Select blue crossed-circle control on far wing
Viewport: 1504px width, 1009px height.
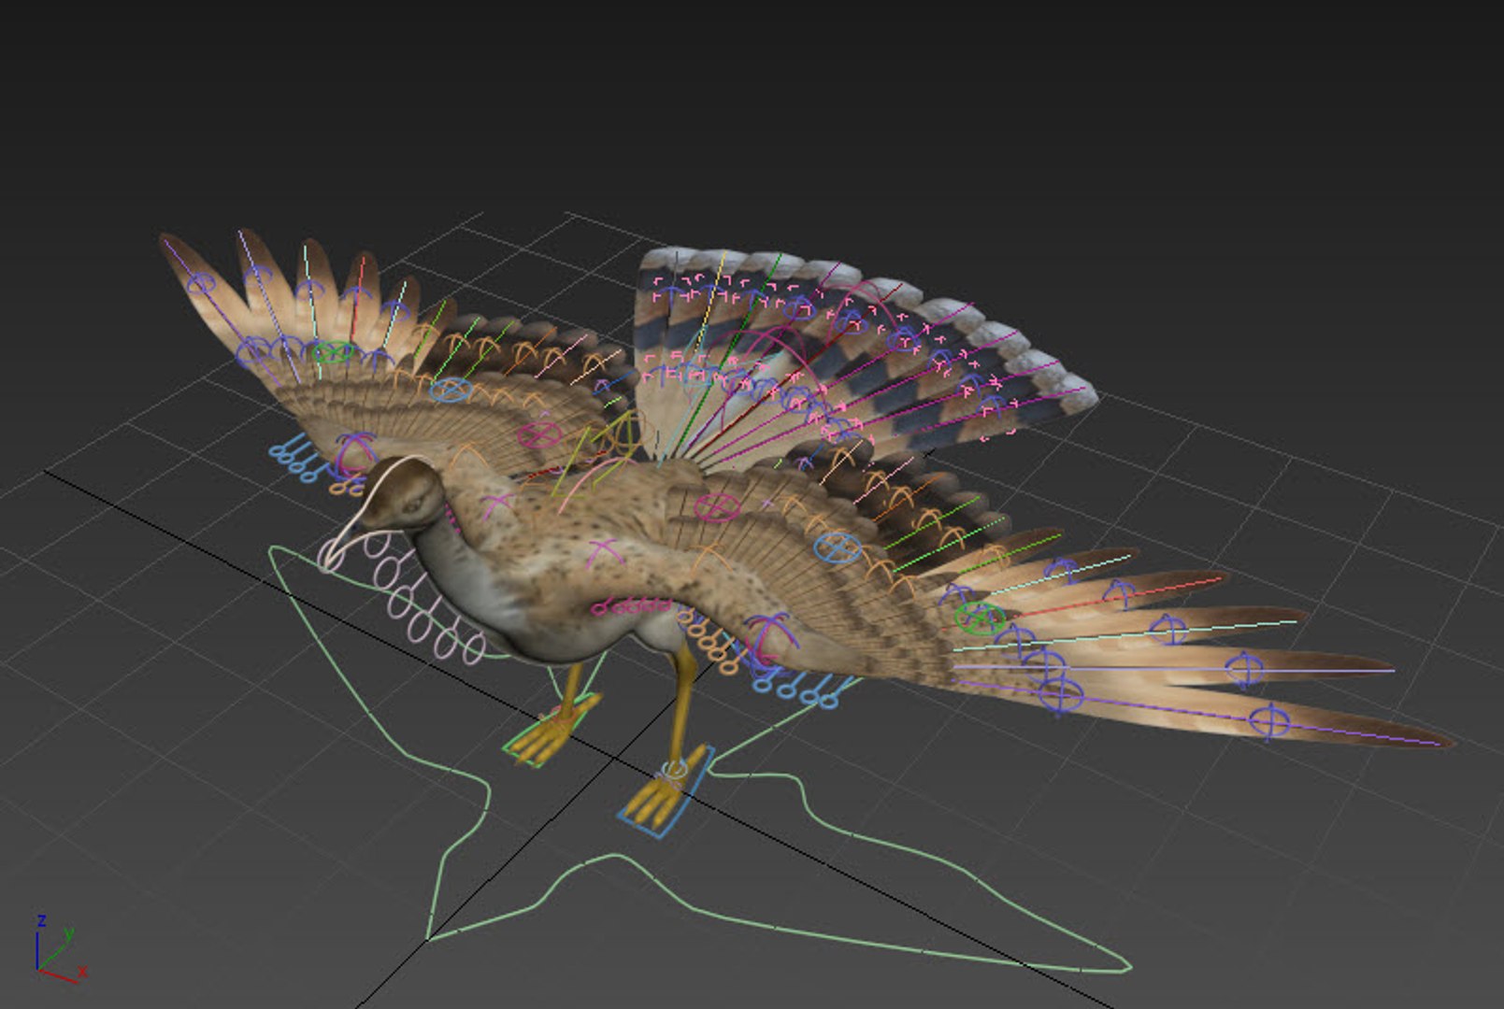451,389
